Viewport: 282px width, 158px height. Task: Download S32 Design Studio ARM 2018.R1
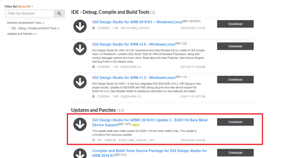tap(235, 24)
